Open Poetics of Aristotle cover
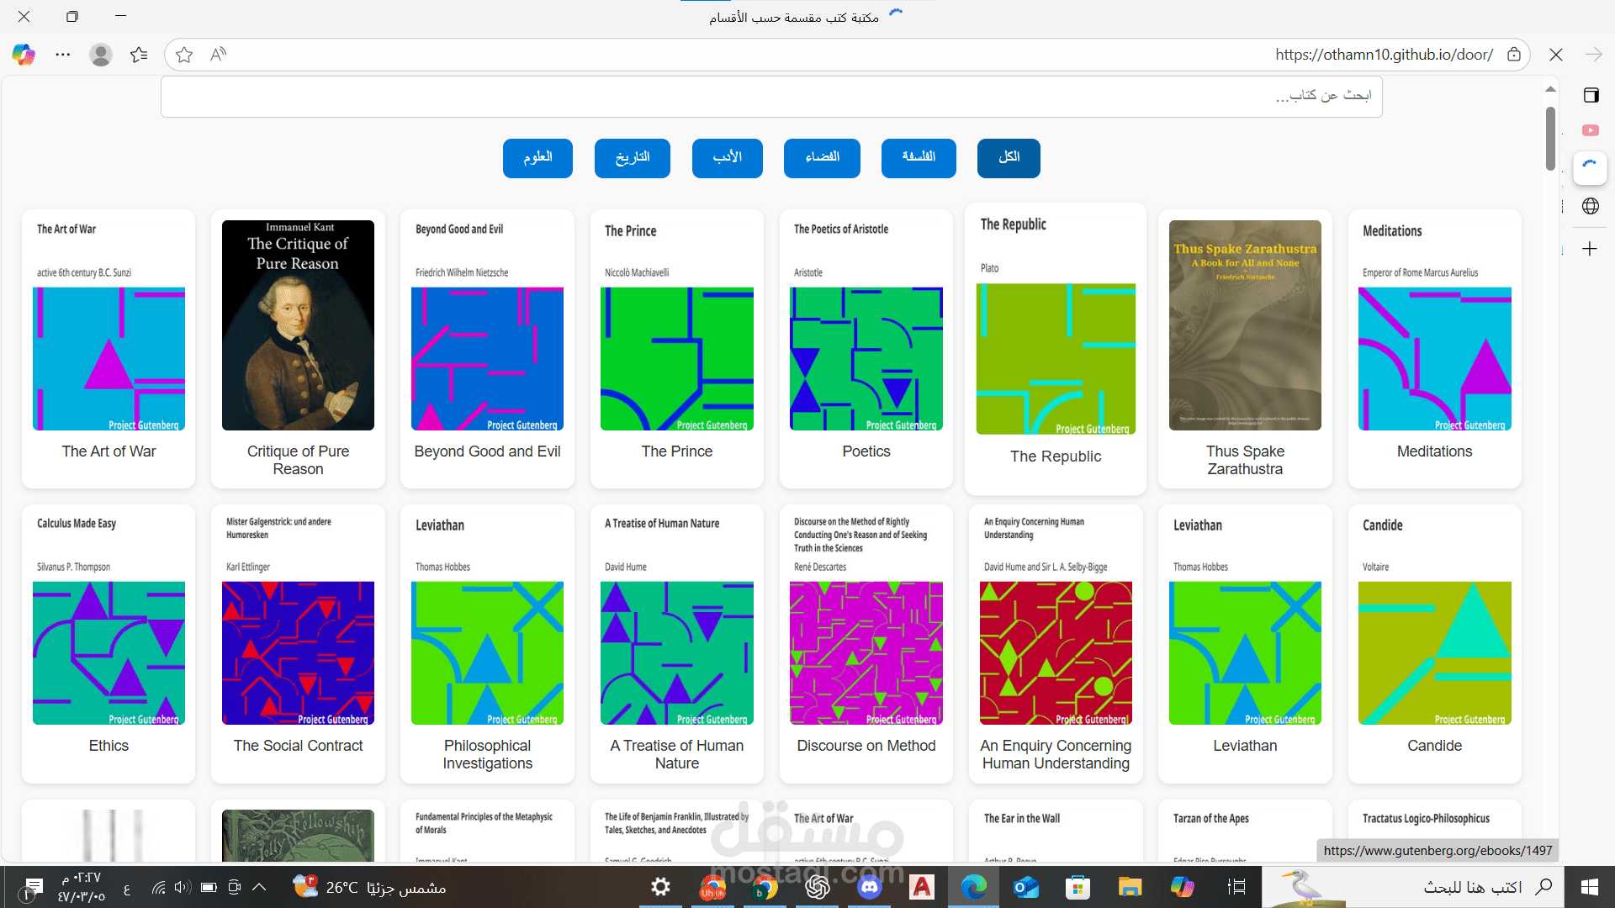 tap(866, 325)
